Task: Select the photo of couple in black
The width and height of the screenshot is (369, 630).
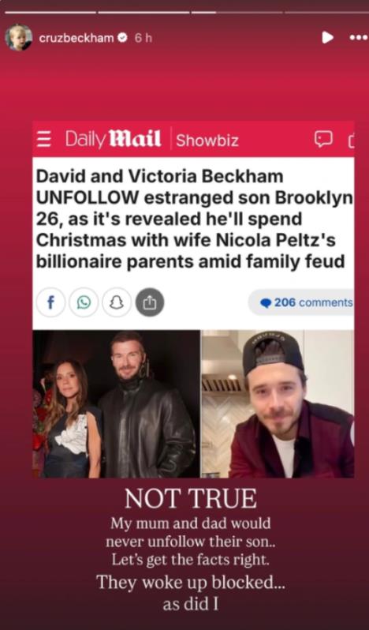Action: pos(117,403)
